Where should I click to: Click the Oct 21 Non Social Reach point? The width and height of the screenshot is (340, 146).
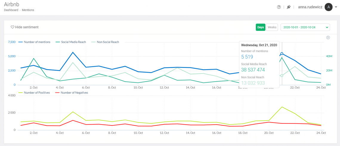tap(282, 75)
